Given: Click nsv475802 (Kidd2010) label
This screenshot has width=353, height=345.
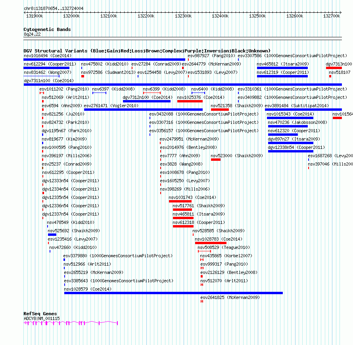Looking at the screenshot, I should 105,64.
